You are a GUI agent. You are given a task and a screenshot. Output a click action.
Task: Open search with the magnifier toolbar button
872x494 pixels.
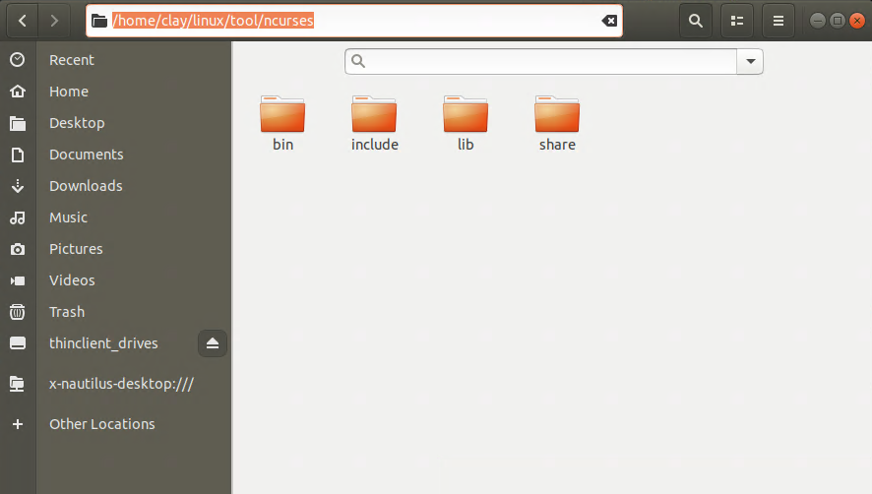pos(695,21)
